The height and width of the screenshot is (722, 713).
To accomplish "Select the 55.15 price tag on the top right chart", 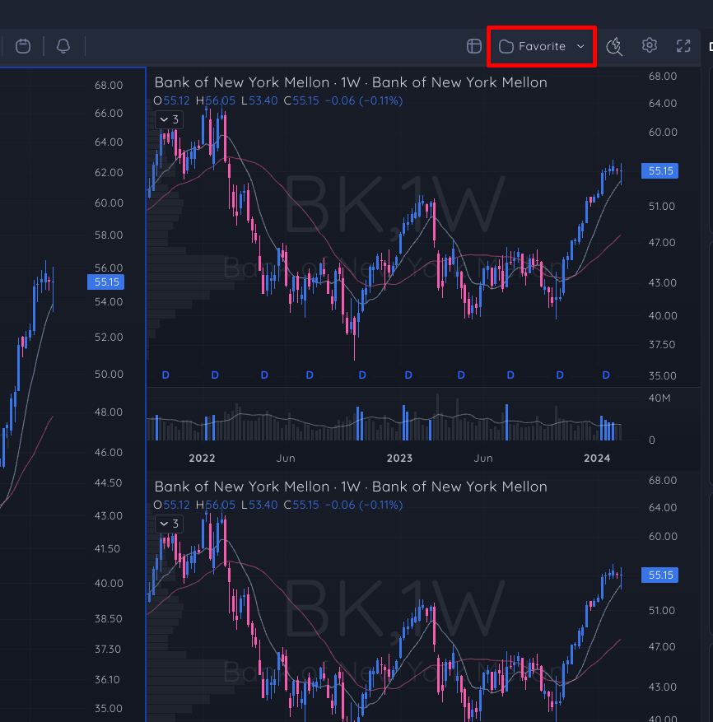I will [660, 171].
